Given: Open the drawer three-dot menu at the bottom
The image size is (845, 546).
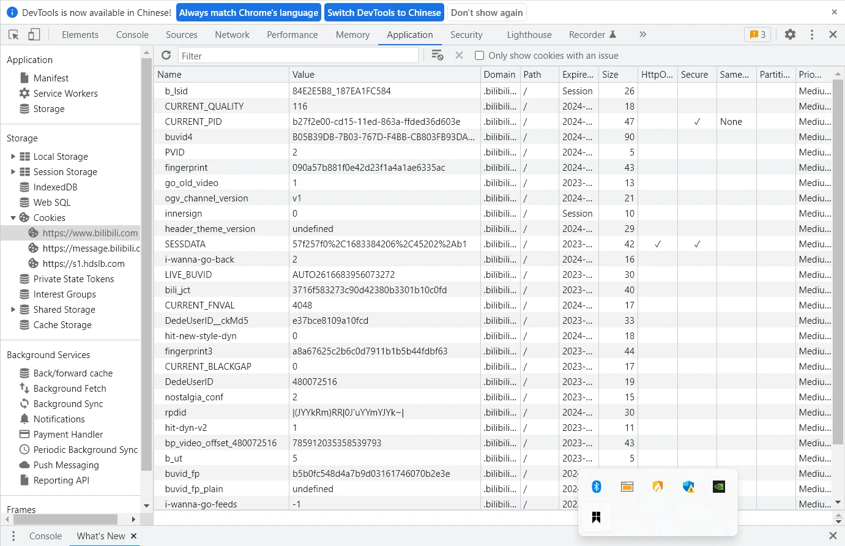Looking at the screenshot, I should tap(13, 536).
